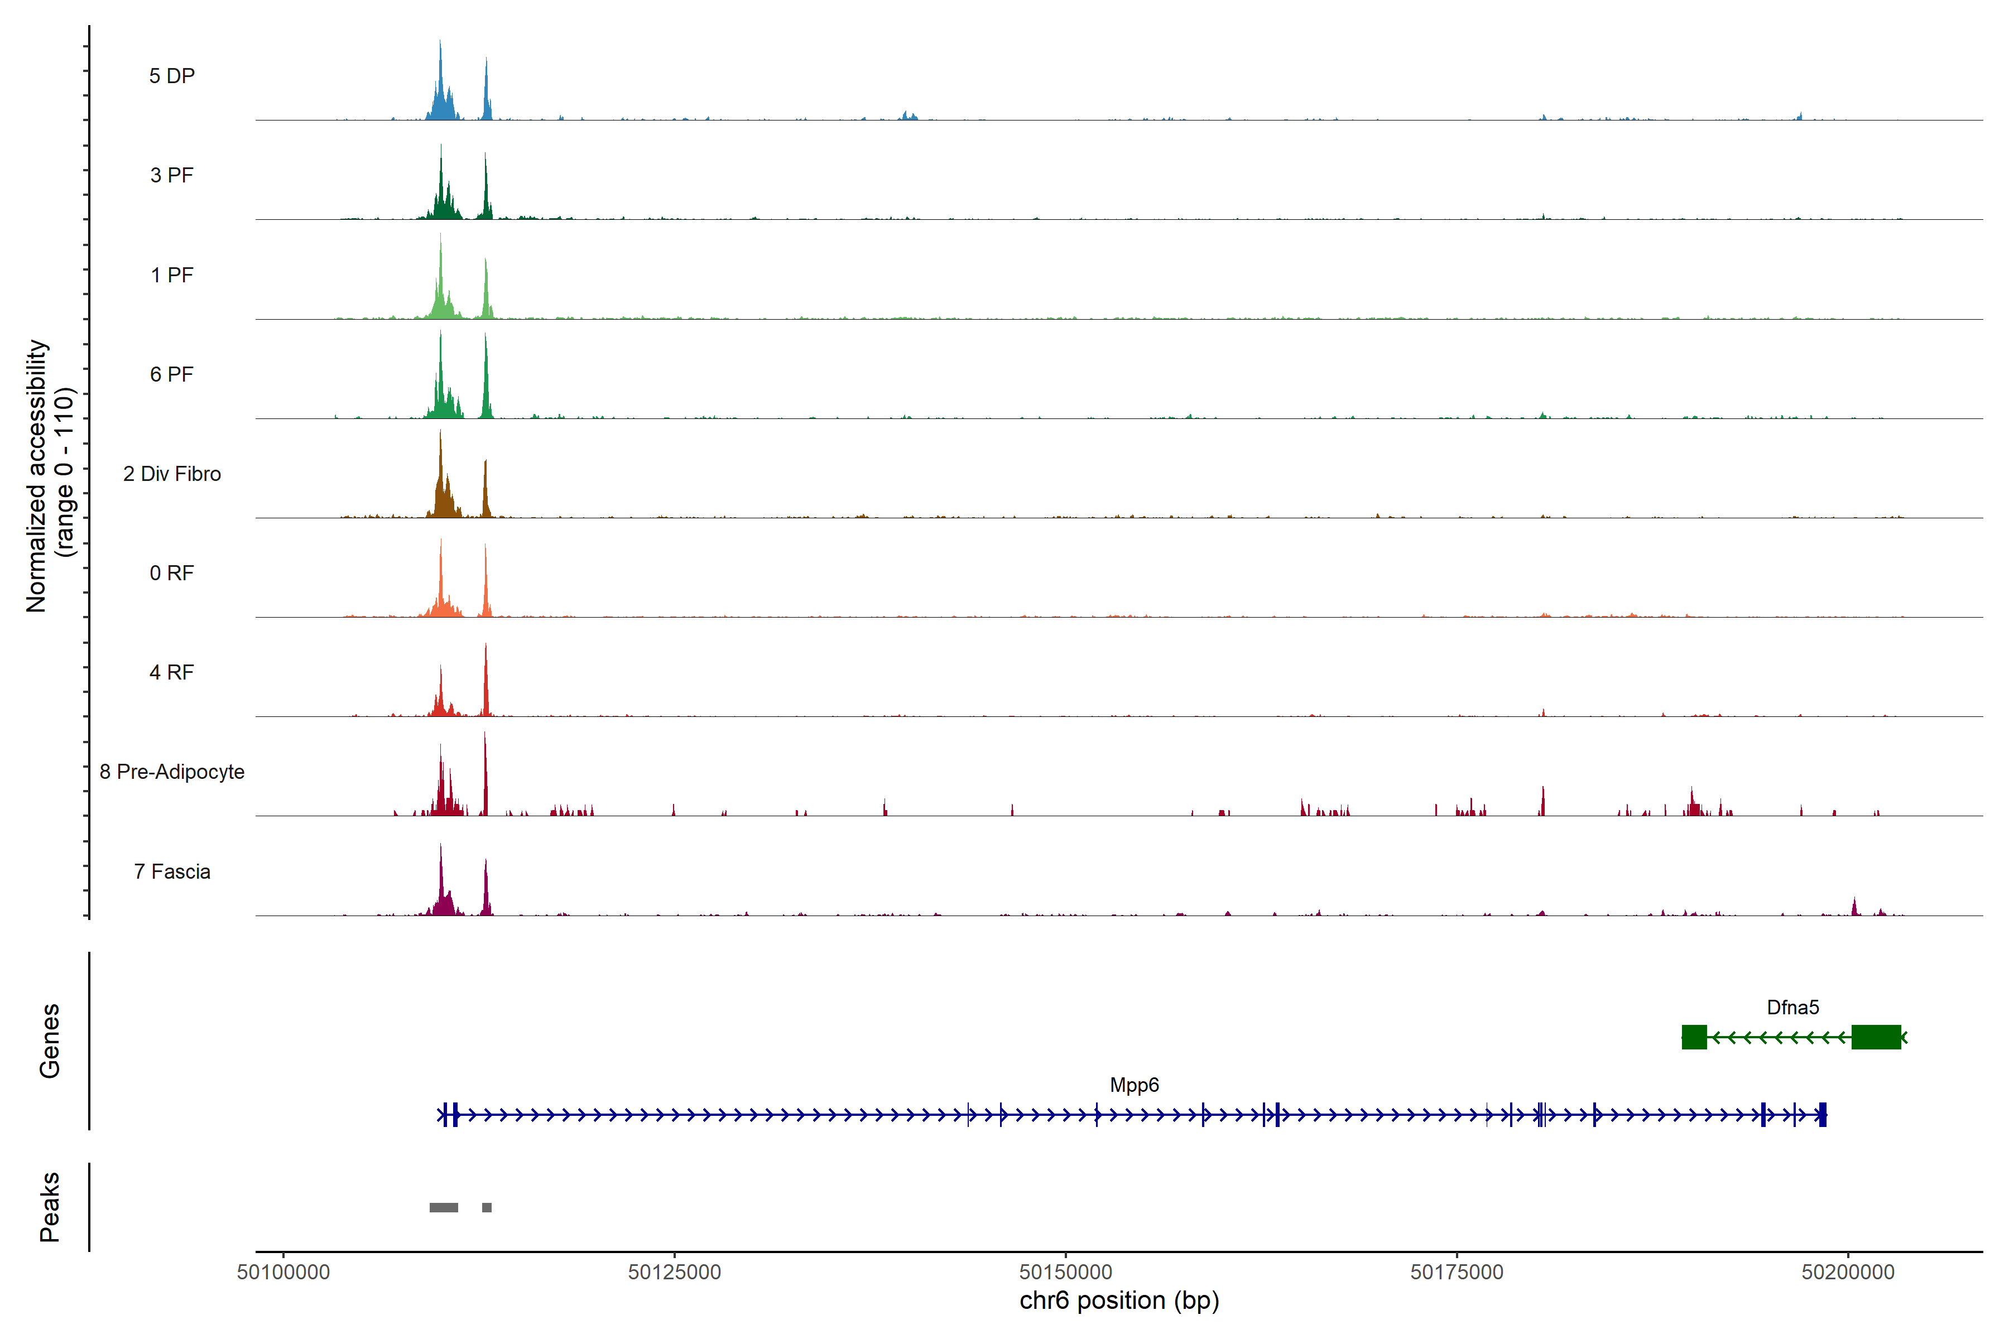Image resolution: width=2009 pixels, height=1339 pixels.
Task: Click the 5 DP track label
Action: pyautogui.click(x=172, y=76)
